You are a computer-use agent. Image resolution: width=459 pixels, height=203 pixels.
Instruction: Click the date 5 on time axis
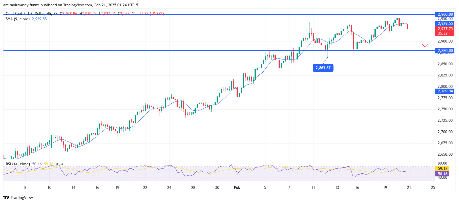click(x=265, y=188)
